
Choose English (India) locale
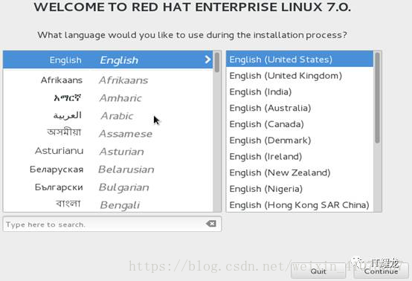pyautogui.click(x=300, y=92)
